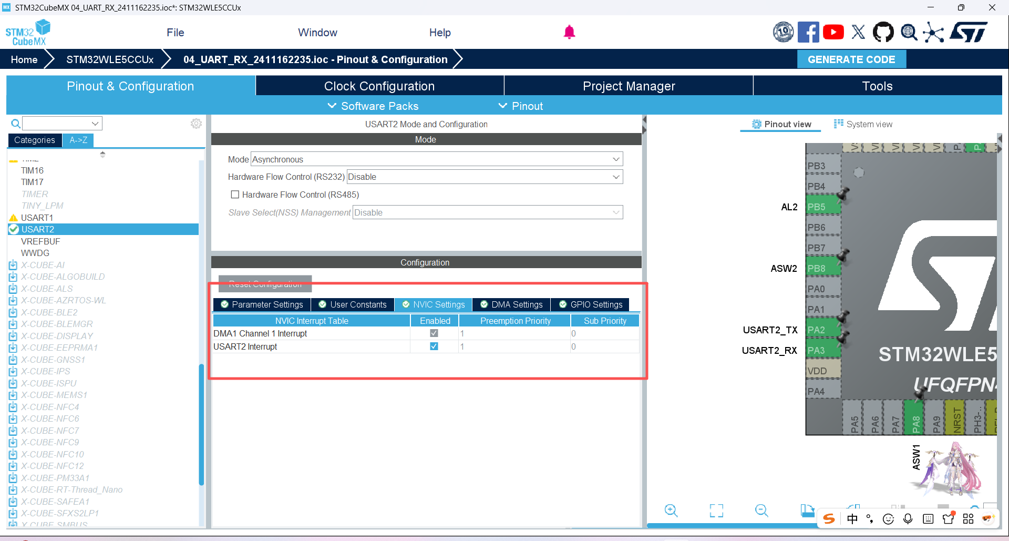Click the PB5 pin on the chip
The width and height of the screenshot is (1009, 541).
coord(823,207)
